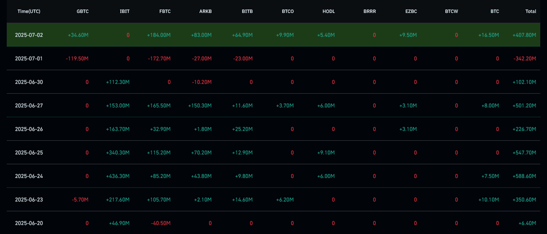Click the +115.20M FBTC value
This screenshot has width=547, height=234.
159,153
